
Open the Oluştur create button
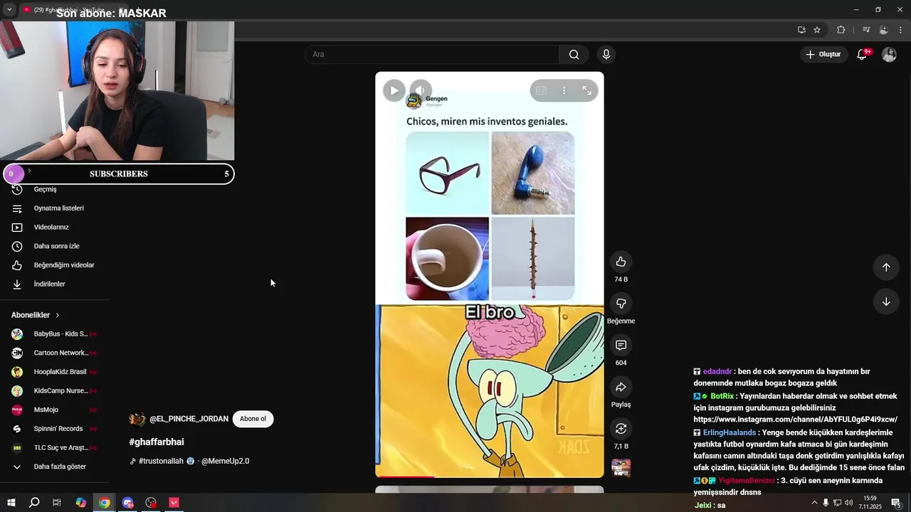click(x=823, y=54)
